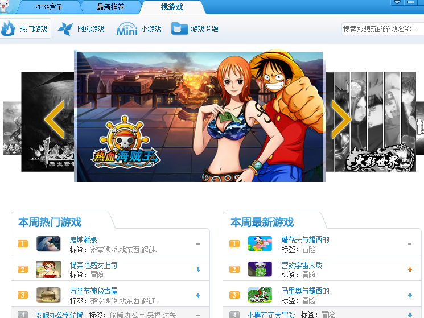Open the 小黑花花大冒险 link

[x=271, y=315]
